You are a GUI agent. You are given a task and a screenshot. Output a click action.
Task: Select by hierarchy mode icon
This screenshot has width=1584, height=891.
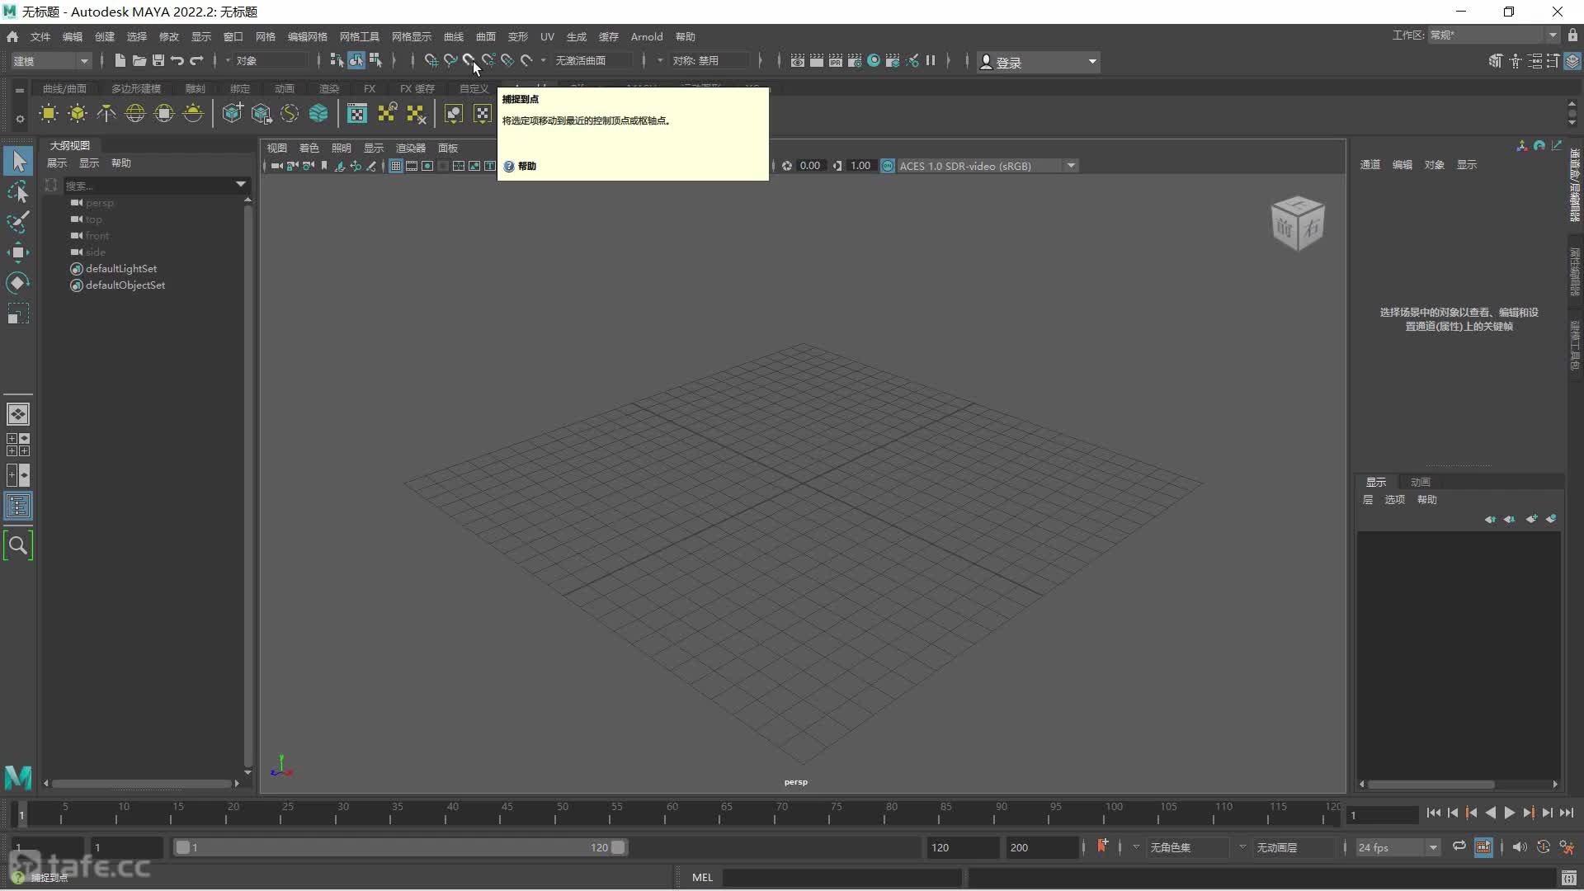(x=337, y=60)
